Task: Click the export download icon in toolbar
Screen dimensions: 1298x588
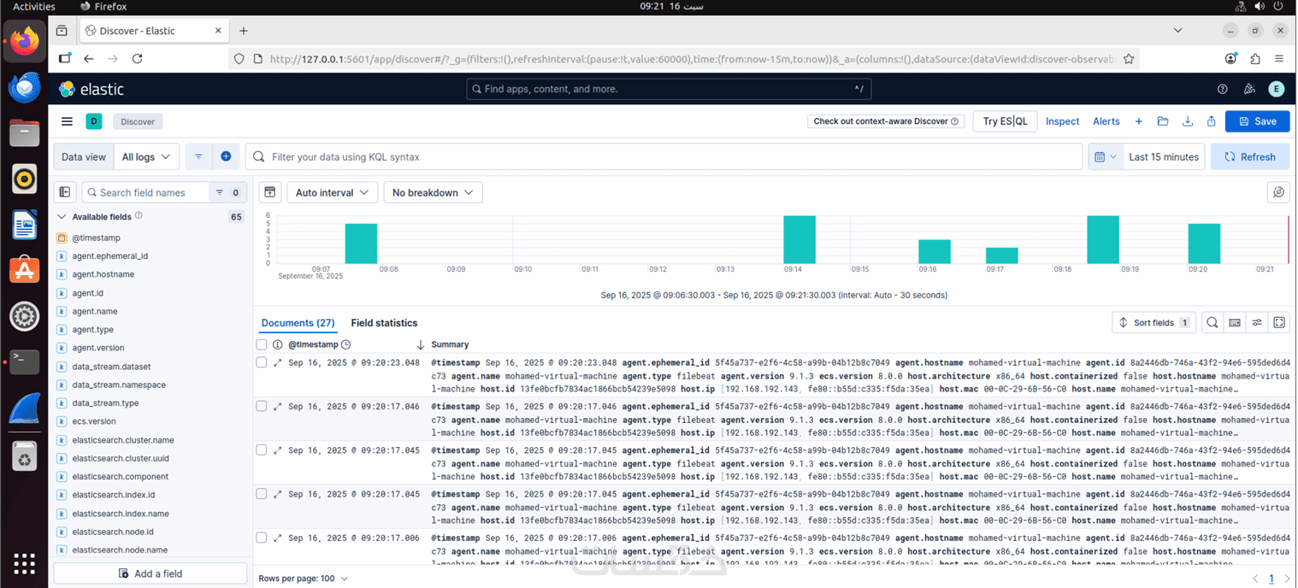Action: click(x=1187, y=121)
